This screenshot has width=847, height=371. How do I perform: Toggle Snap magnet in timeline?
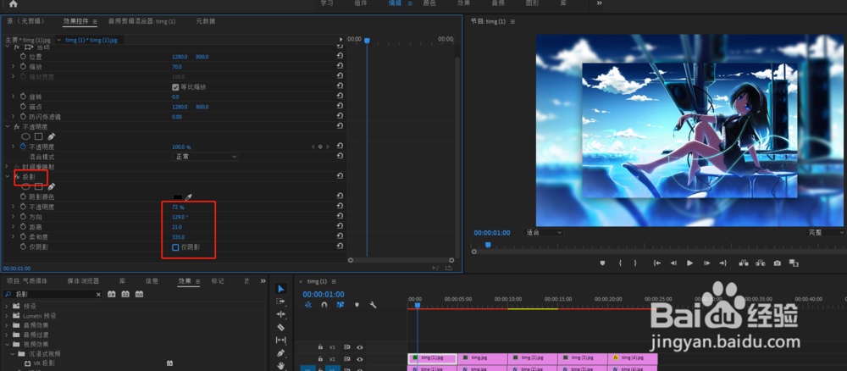point(324,305)
